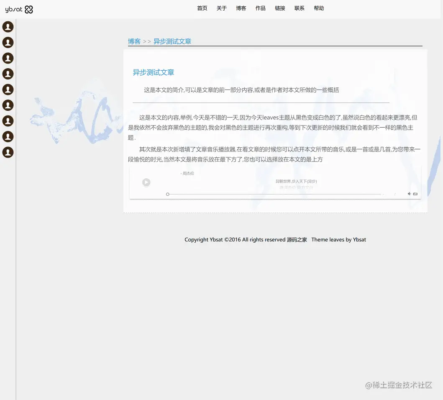Screen dimensions: 443x400
Task: Click the ybsat logo text in the header
Action: click(14, 9)
